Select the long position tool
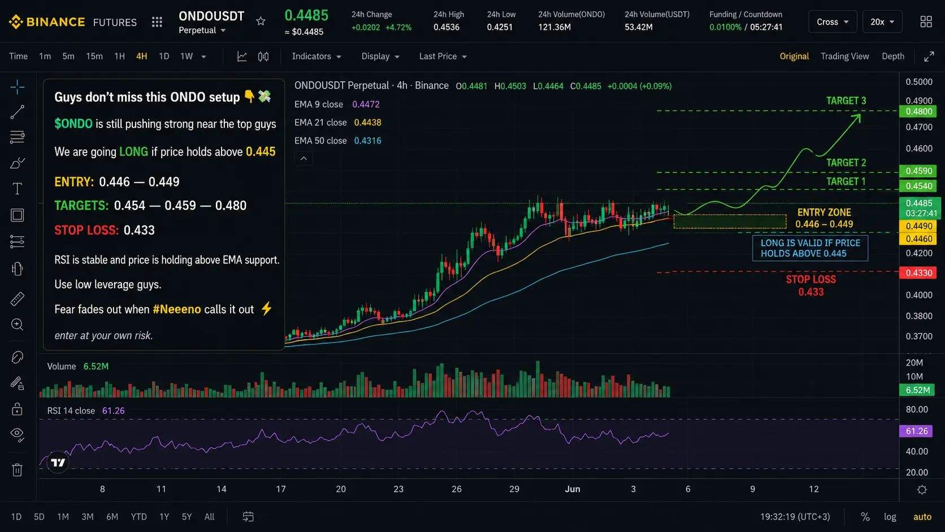 point(18,269)
